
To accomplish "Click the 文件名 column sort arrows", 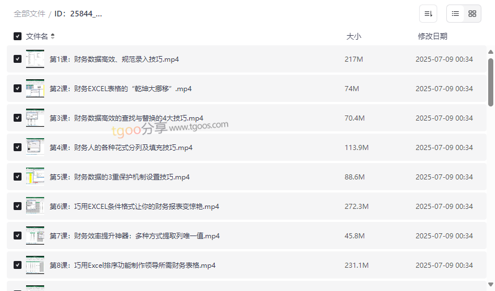I will pos(53,36).
